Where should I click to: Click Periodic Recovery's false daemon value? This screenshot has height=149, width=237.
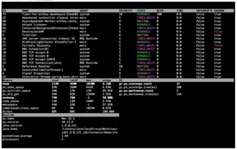(218, 46)
